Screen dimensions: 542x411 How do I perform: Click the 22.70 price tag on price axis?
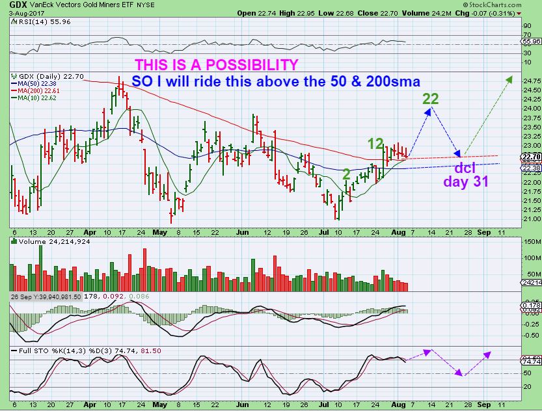point(532,157)
